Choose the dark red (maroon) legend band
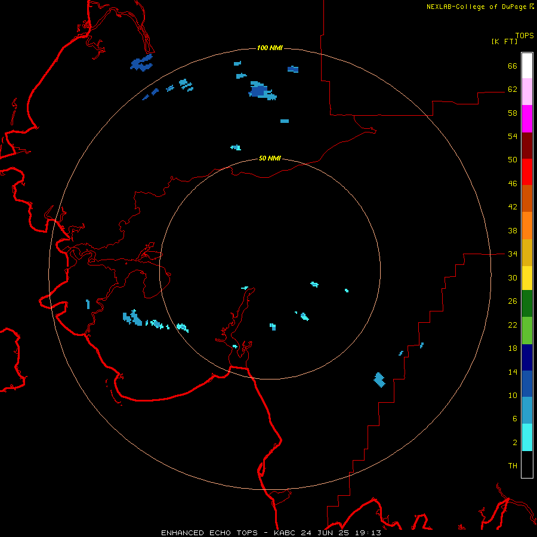The width and height of the screenshot is (537, 537). (527, 146)
